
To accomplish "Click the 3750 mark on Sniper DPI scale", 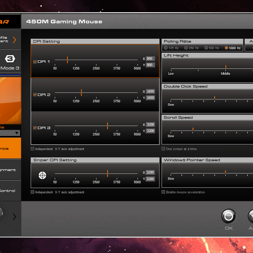I will point(117,182).
